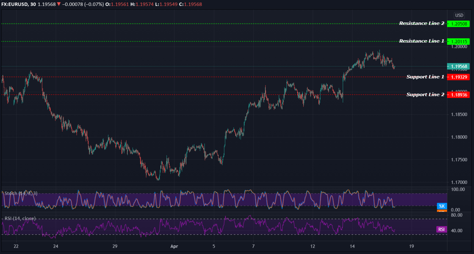Select the Resistance Line 1 label
The image size is (474, 254).
click(422, 41)
